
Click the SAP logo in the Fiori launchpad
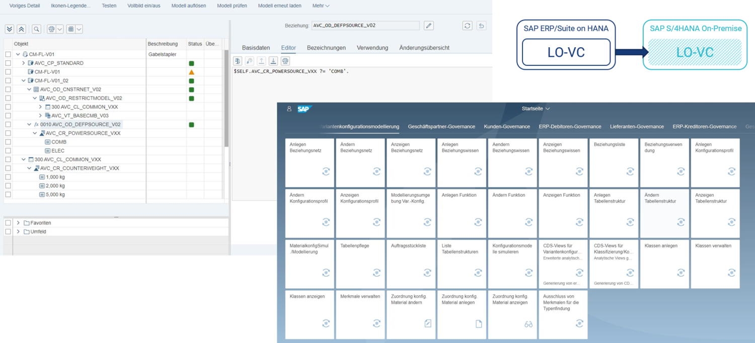(x=305, y=108)
